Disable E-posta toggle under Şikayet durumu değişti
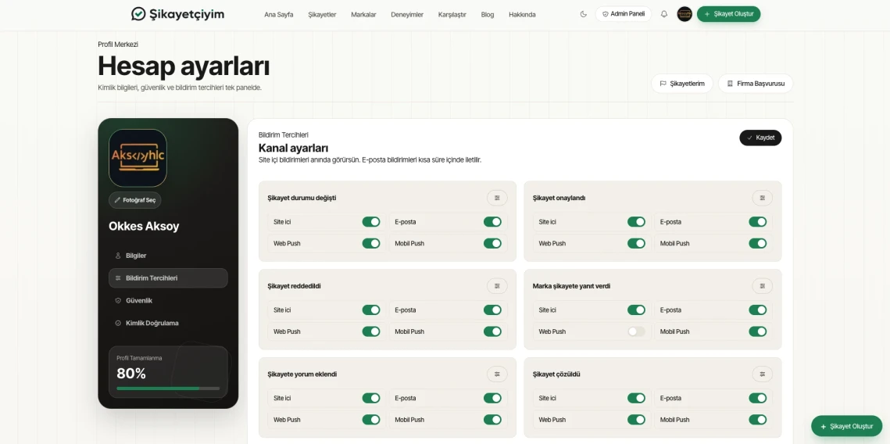This screenshot has height=444, width=890. pyautogui.click(x=493, y=222)
